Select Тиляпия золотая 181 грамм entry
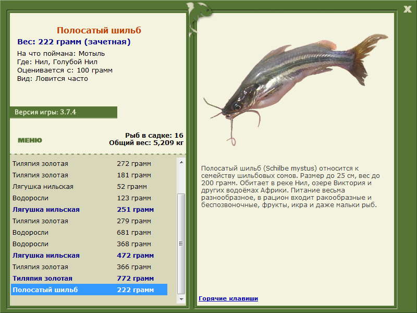This screenshot has height=313, width=417. point(89,175)
